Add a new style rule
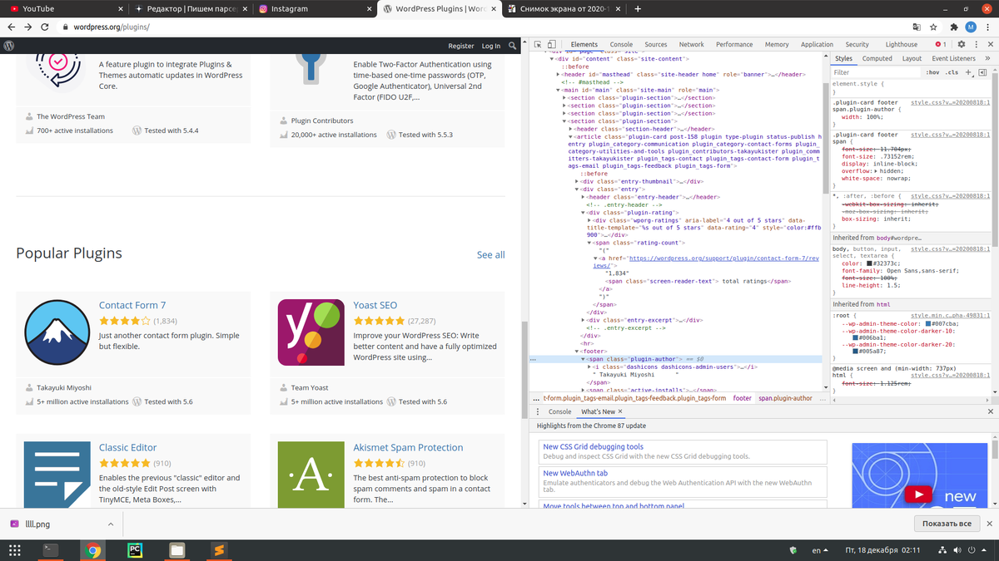The width and height of the screenshot is (999, 561). pos(968,72)
